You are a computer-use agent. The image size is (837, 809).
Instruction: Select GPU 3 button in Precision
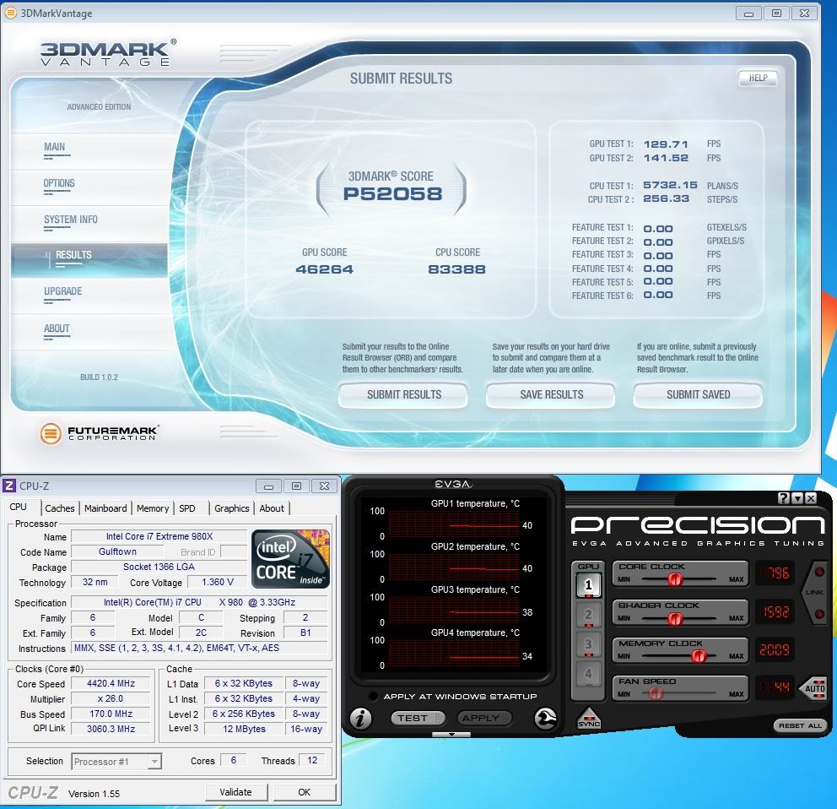point(588,646)
